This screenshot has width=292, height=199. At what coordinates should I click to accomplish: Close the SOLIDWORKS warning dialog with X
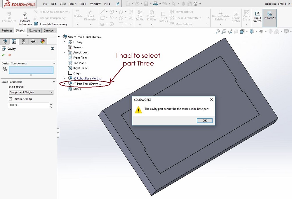coord(211,100)
